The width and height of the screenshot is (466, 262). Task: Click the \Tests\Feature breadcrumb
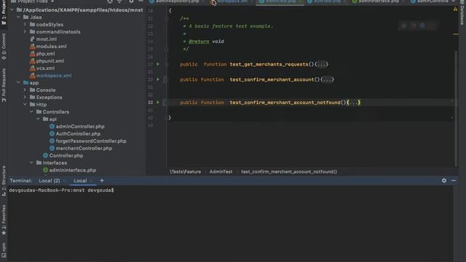point(185,172)
